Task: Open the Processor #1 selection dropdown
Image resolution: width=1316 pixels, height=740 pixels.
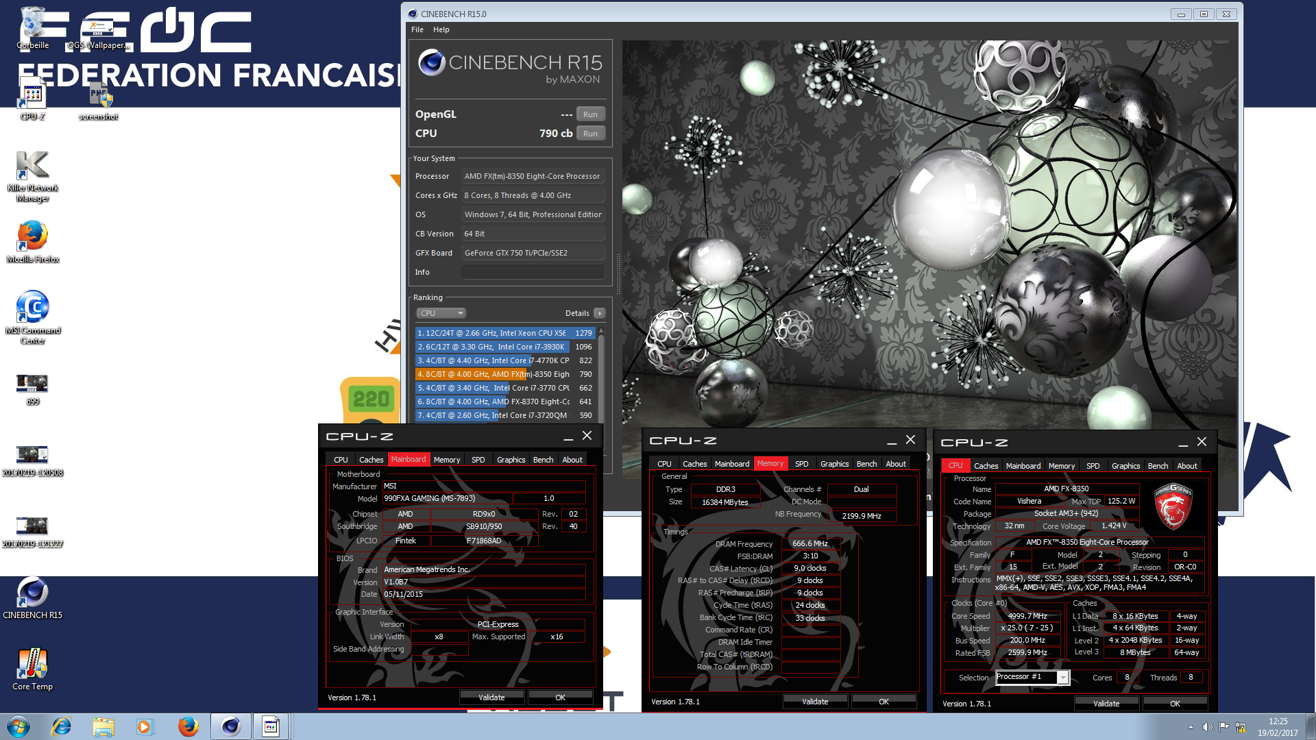Action: [x=1032, y=678]
